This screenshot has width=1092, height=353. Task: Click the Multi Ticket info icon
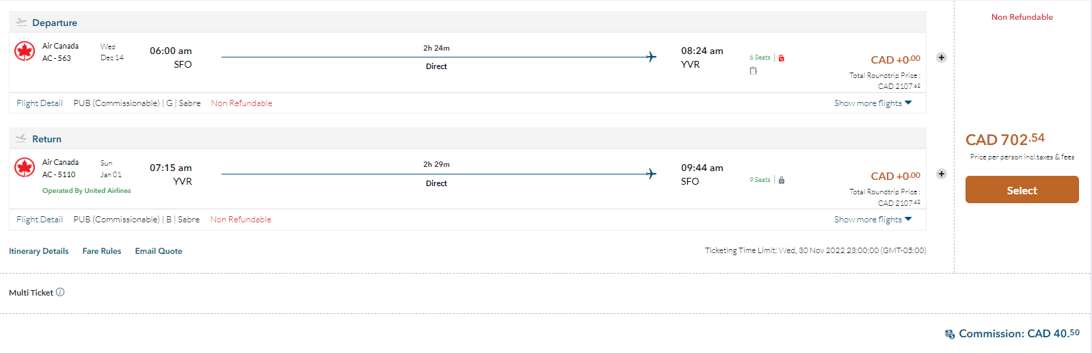pos(60,292)
